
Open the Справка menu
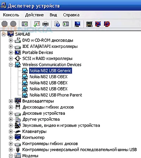coord(71,15)
